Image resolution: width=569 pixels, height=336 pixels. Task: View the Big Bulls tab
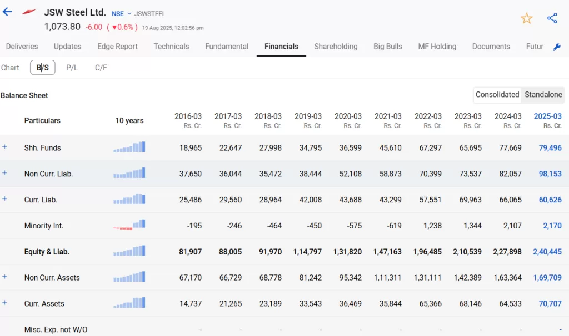(387, 47)
